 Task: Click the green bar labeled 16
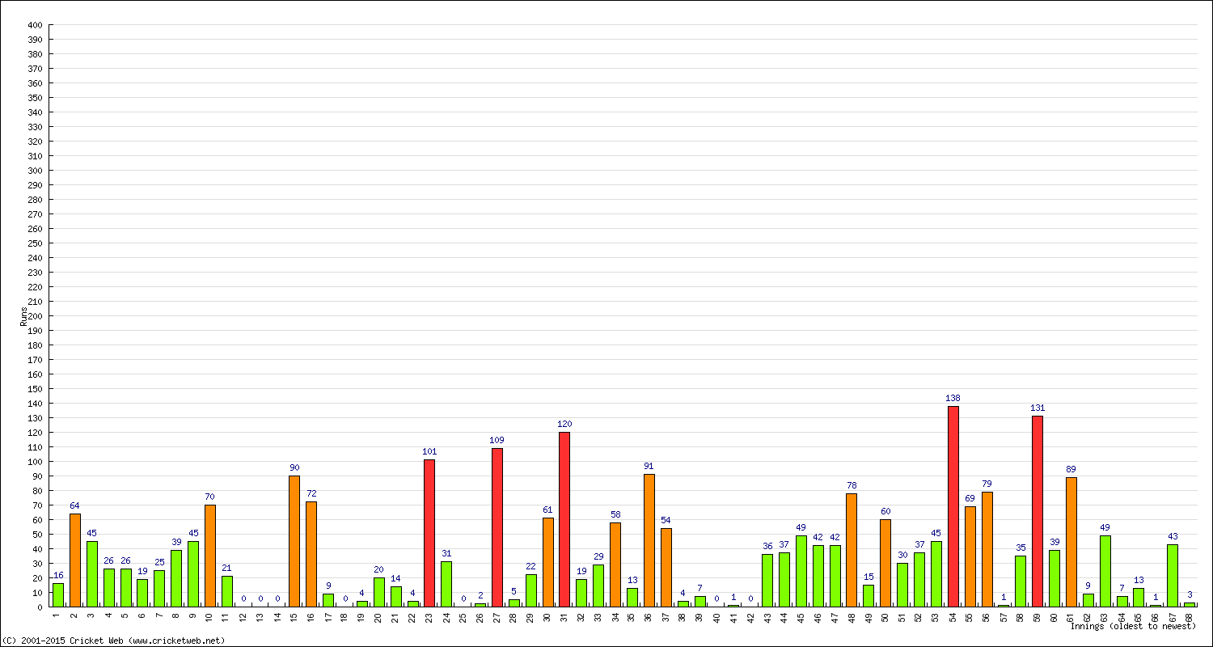tap(58, 595)
